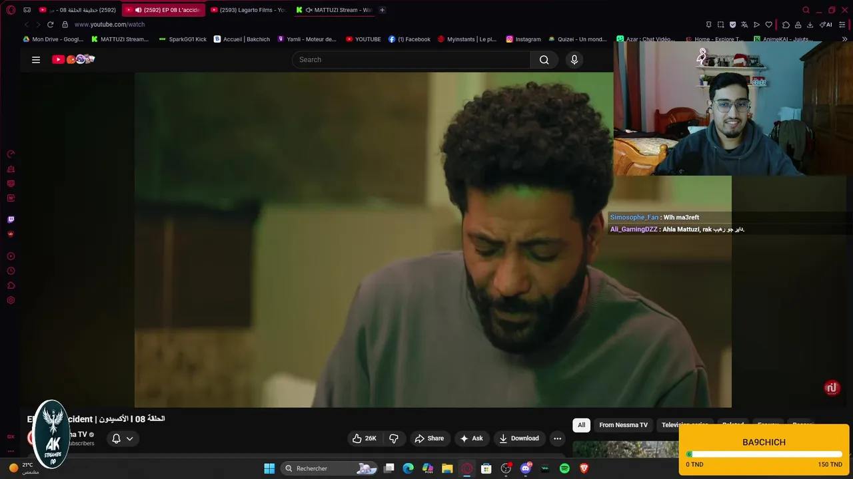The image size is (853, 479).
Task: Click the Download button below the video
Action: tap(518, 438)
